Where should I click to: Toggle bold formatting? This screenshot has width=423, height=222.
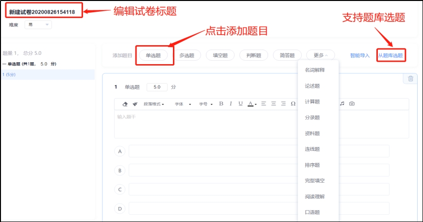click(221, 103)
